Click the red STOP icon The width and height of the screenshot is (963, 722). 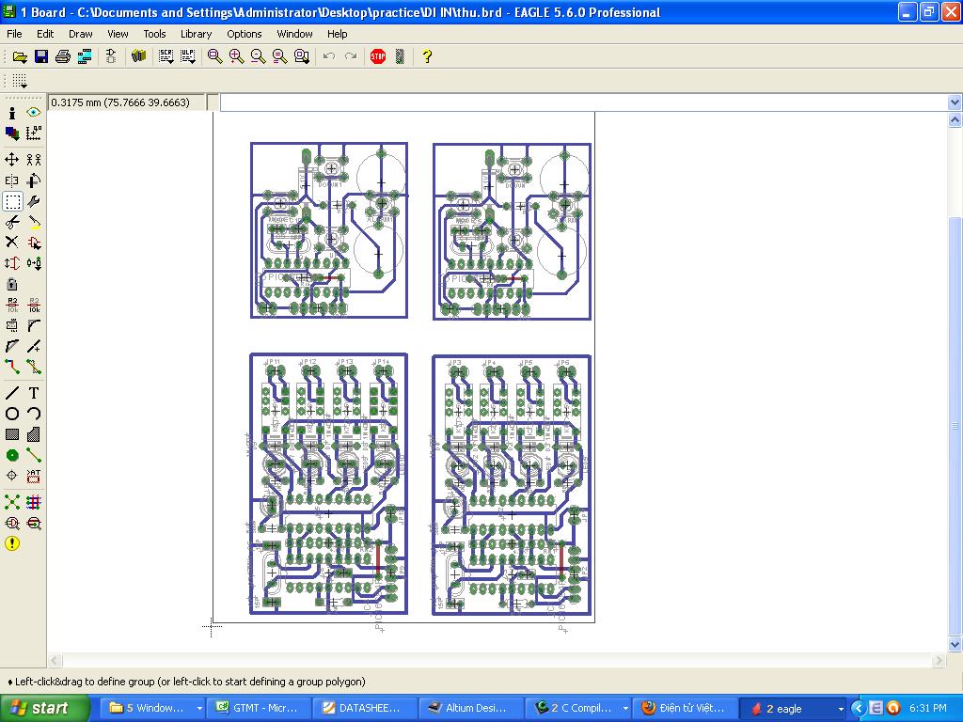pyautogui.click(x=378, y=57)
